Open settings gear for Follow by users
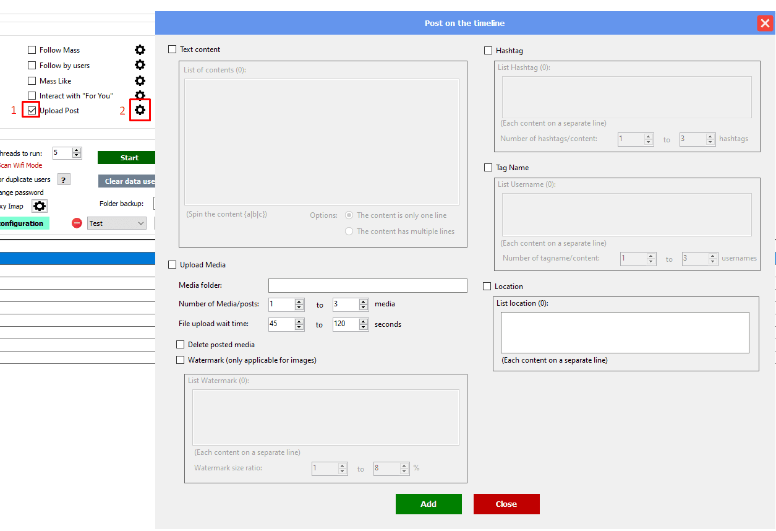This screenshot has height=531, width=776. (x=140, y=65)
